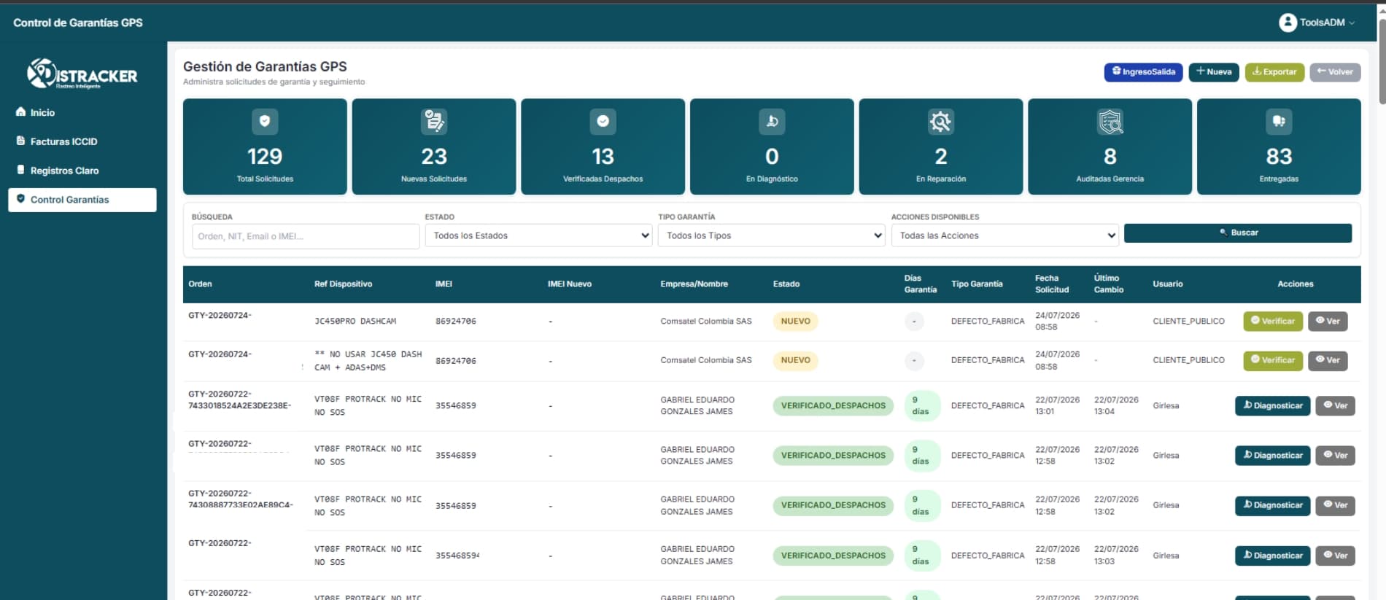
Task: Click the delivery icon on Entregadas card
Action: [x=1279, y=121]
